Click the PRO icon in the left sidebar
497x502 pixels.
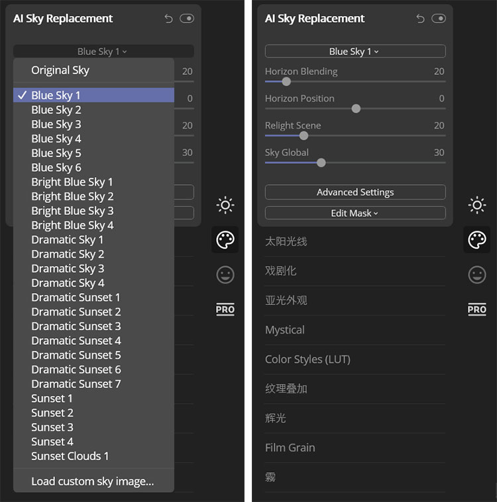[225, 309]
